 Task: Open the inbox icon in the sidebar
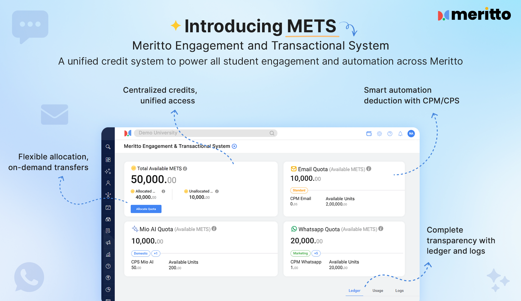click(x=108, y=219)
